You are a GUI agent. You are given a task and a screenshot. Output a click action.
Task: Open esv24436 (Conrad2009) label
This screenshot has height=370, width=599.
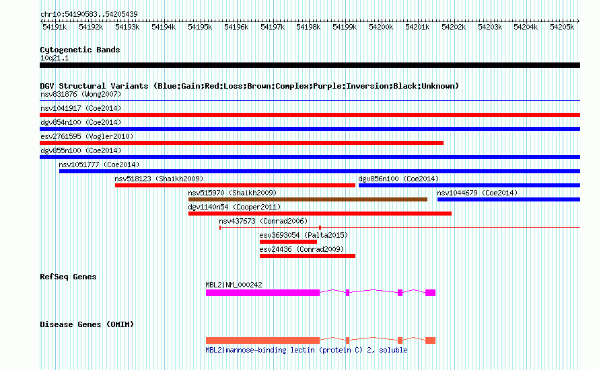click(x=302, y=249)
